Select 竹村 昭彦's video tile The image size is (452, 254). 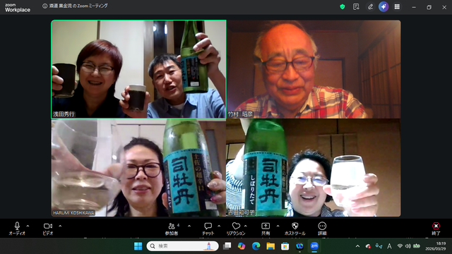point(314,69)
